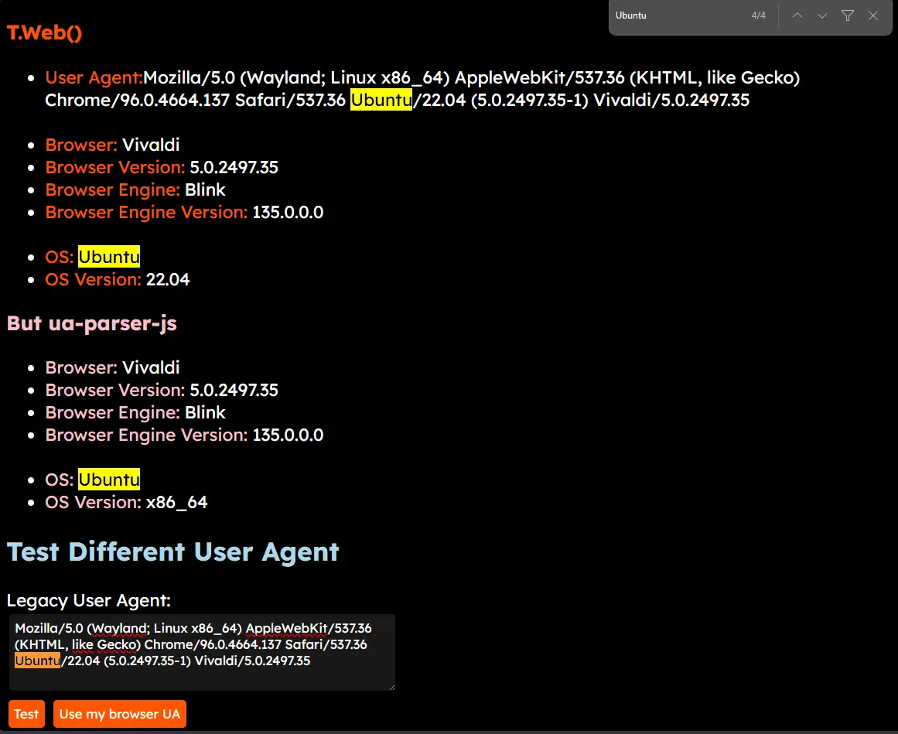Click the Test button
Image resolution: width=898 pixels, height=734 pixels.
[x=26, y=714]
